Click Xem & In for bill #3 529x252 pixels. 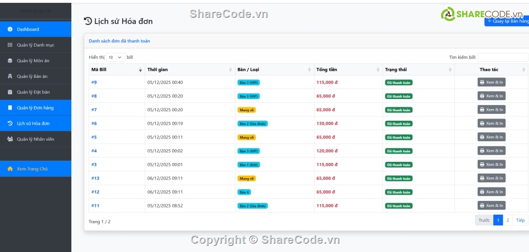[491, 165]
